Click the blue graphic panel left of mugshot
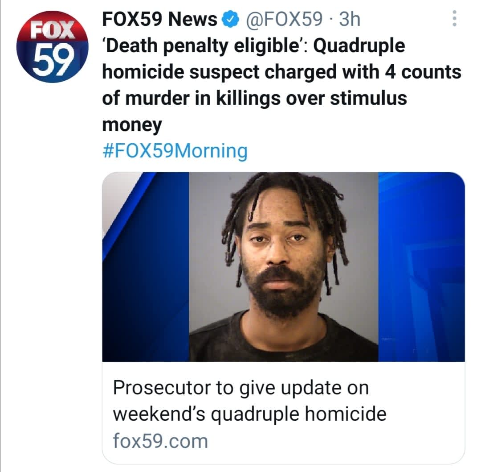This screenshot has width=481, height=472. coord(146,267)
